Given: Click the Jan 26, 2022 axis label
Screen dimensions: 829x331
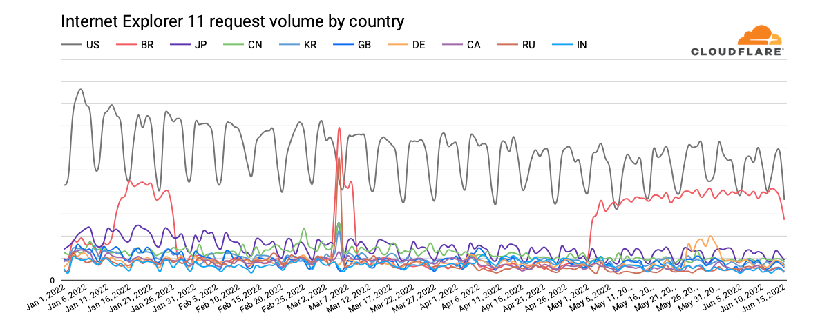Looking at the screenshot, I should pos(153,299).
